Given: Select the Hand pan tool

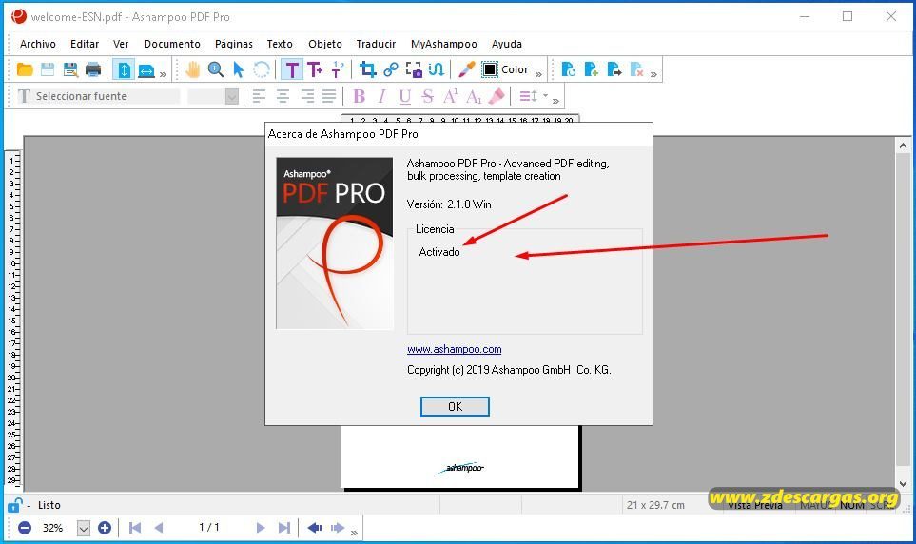Looking at the screenshot, I should pyautogui.click(x=193, y=69).
